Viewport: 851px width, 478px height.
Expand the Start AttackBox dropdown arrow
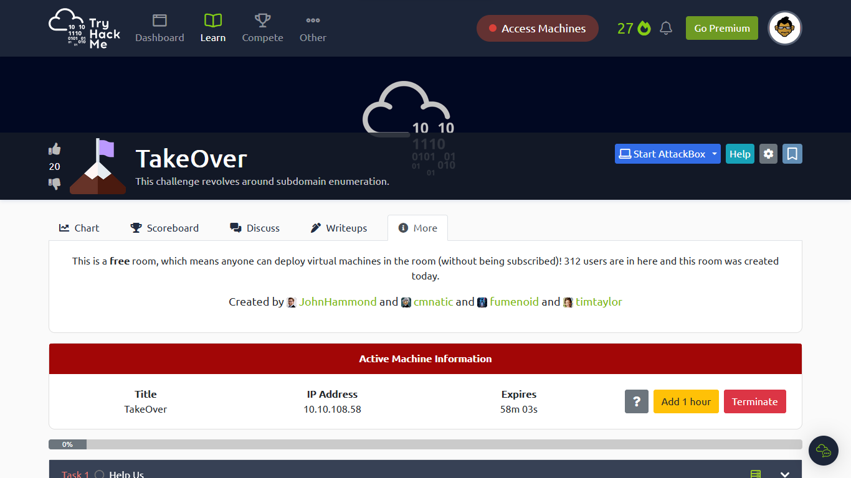pos(714,154)
